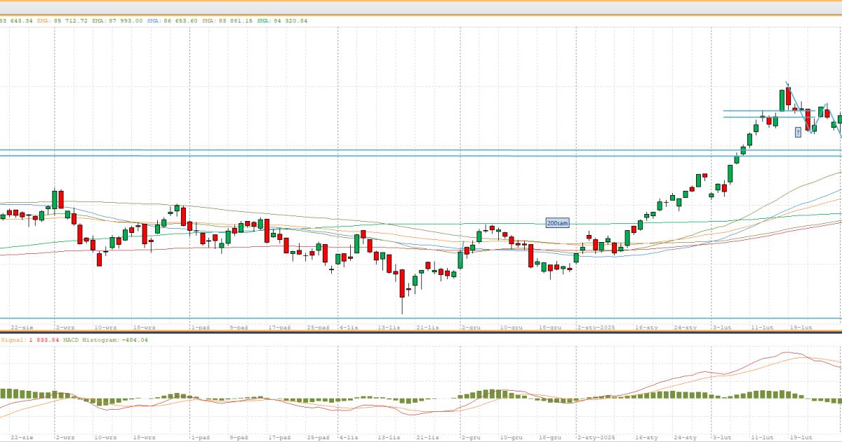Click the brown SMA 83 881.15 legend label

pos(227,21)
